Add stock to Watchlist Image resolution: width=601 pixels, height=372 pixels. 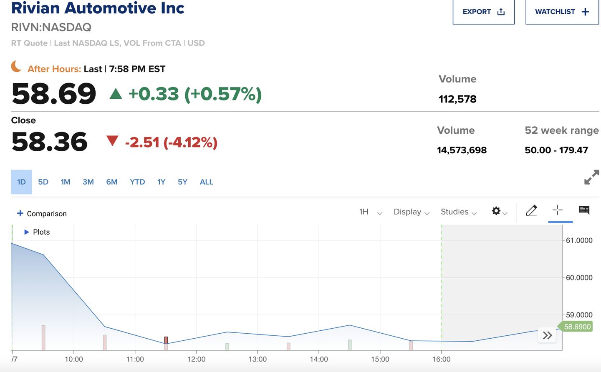[x=562, y=12]
